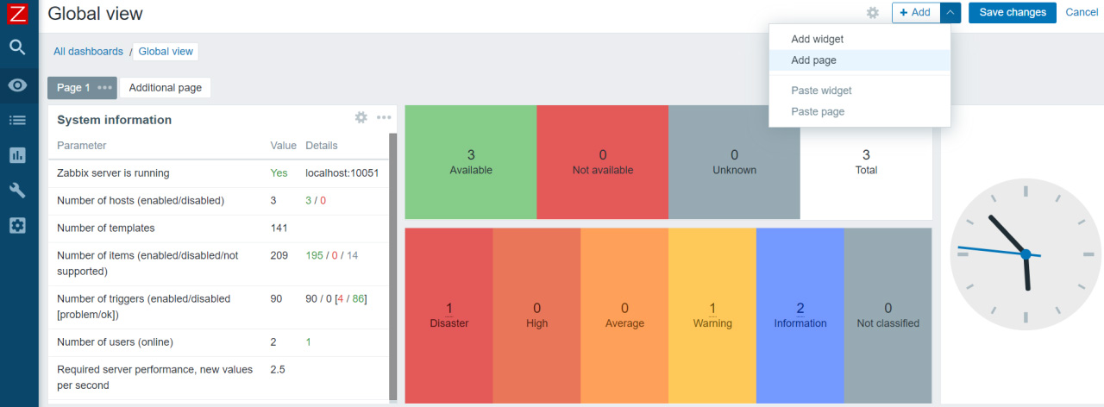Click the Zabbix logo icon
The width and height of the screenshot is (1104, 407).
point(17,13)
